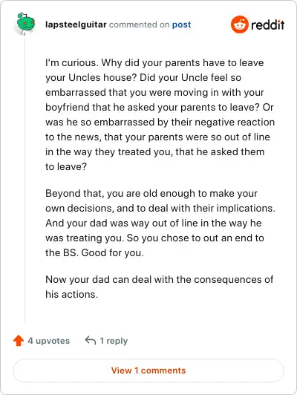Click the line "to leave?" ending first paragraph
The width and height of the screenshot is (297, 395).
tap(66, 166)
